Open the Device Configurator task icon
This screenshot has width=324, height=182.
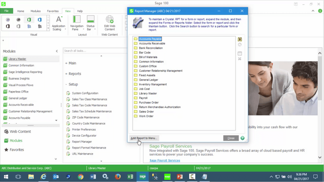tap(68, 136)
